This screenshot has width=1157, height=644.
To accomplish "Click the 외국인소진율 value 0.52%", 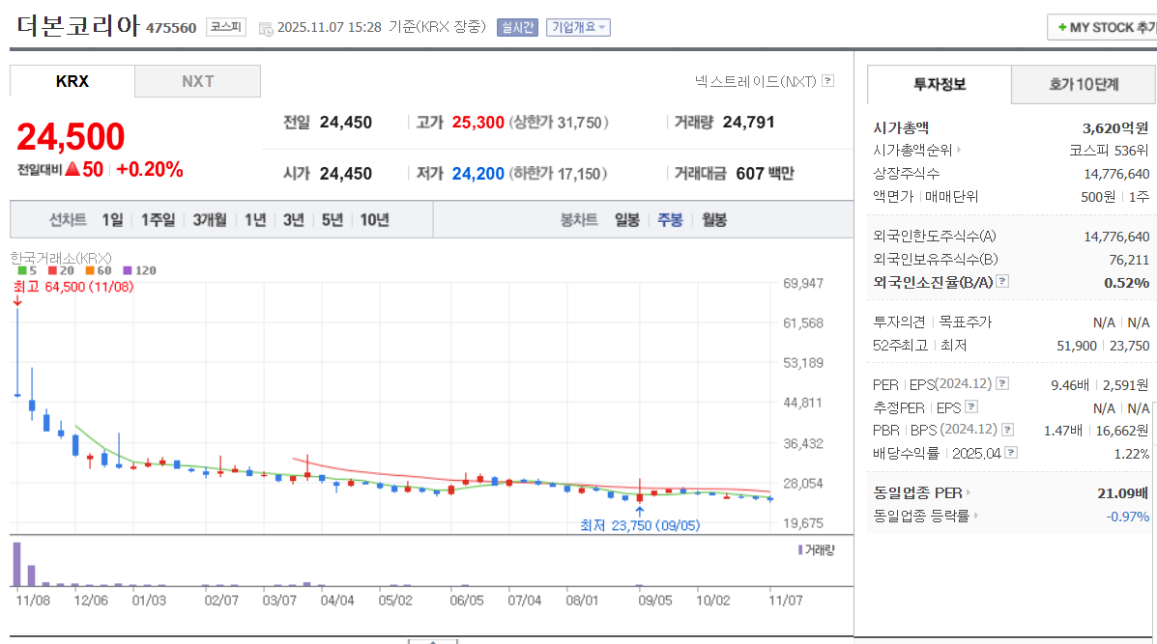I will pyautogui.click(x=1126, y=282).
